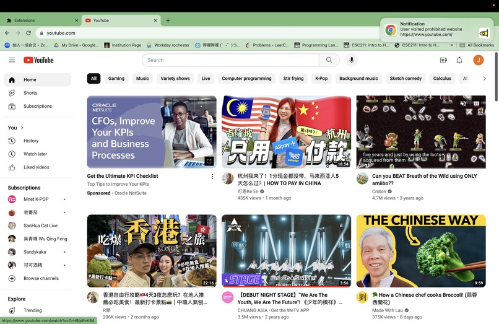The width and height of the screenshot is (499, 324).
Task: Open the My Drive - Google bookmark
Action: click(76, 45)
